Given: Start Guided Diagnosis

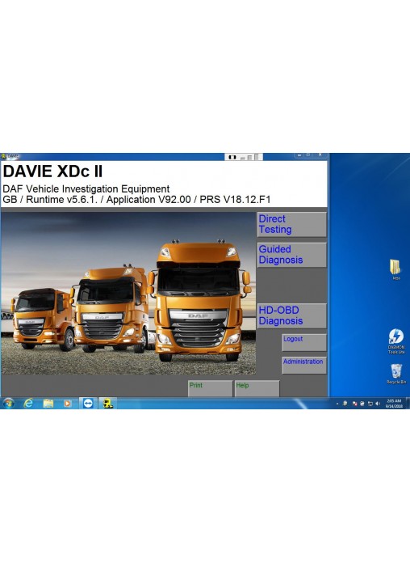Looking at the screenshot, I should (291, 255).
